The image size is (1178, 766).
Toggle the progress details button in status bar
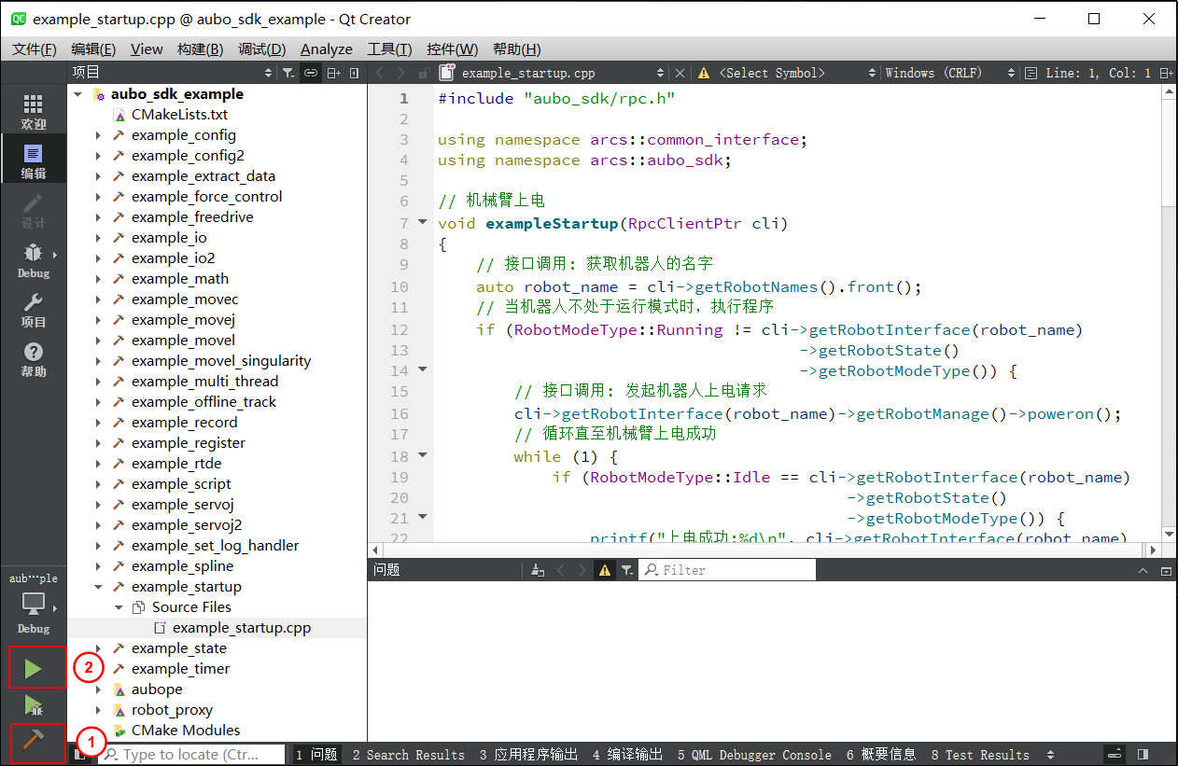1115,755
